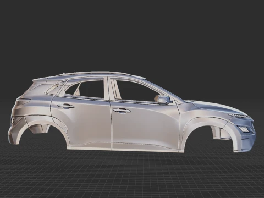Click the rear door handle on model

[65, 106]
